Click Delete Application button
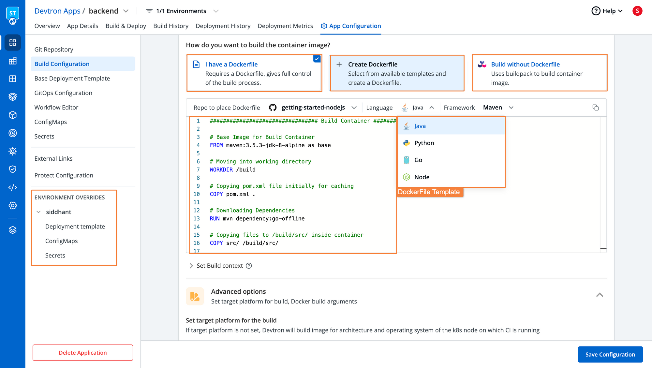The image size is (652, 368). pos(83,353)
